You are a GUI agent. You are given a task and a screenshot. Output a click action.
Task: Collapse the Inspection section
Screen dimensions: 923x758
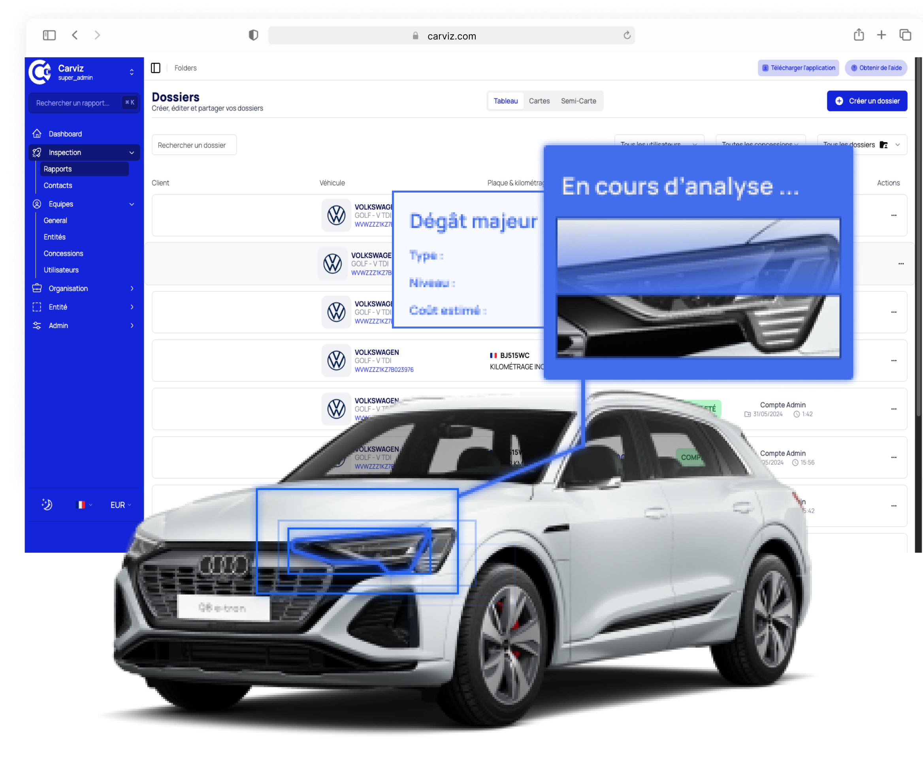(84, 152)
